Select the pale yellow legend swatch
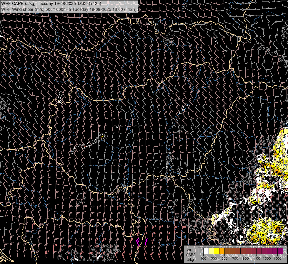Viewport: 288px width, 264px height. pos(211,251)
